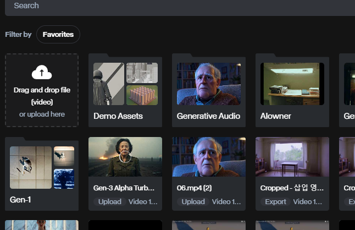
Task: Open the Gen-3 Alpha Turbo video thumbnail
Action: click(125, 157)
